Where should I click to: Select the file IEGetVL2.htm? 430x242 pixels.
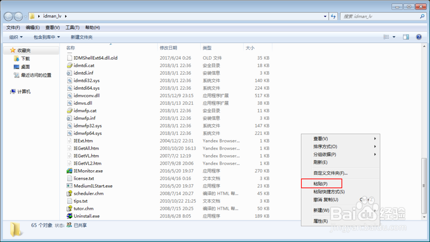pyautogui.click(x=87, y=163)
